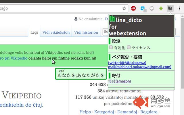184x115 pixels.
Task: Click the bookmark star icon in address bar
Action: [124, 8]
